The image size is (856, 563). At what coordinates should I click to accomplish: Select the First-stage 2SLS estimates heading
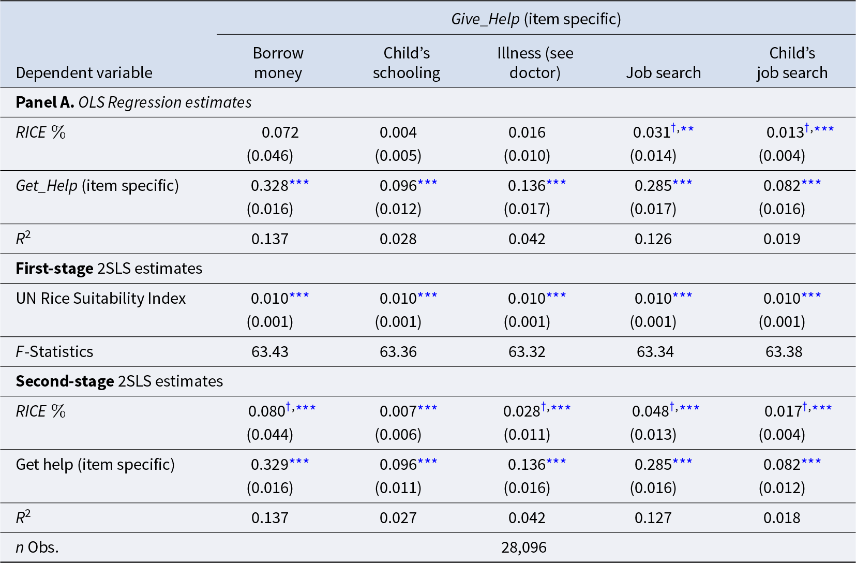click(109, 269)
